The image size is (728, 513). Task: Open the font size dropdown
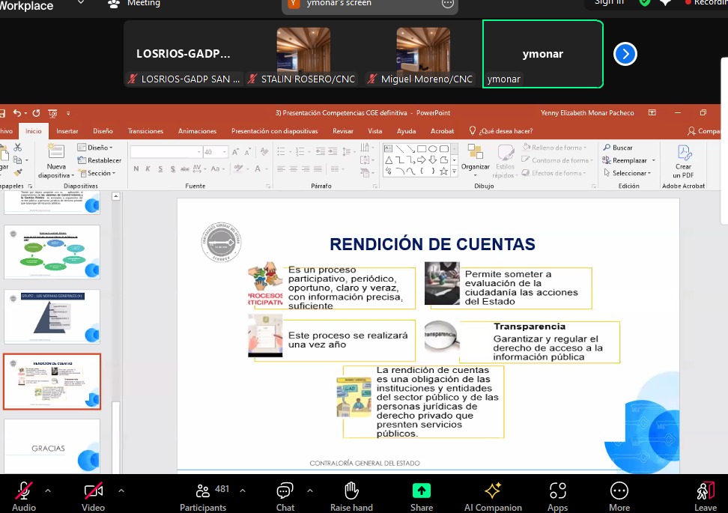223,152
